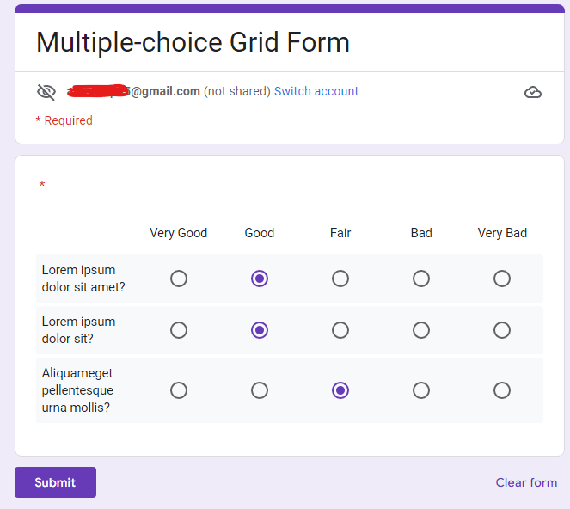Pick Very Good for 'Aliquameget pellentesque urna mollis?'

pyautogui.click(x=179, y=390)
